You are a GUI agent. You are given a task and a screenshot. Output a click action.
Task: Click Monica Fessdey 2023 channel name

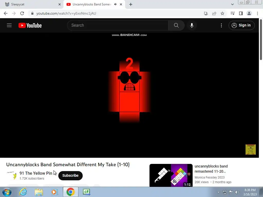tap(210, 178)
